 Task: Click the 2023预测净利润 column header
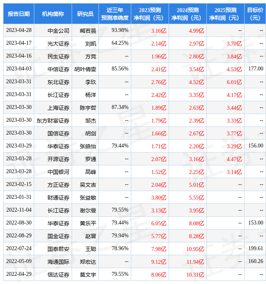coord(150,14)
